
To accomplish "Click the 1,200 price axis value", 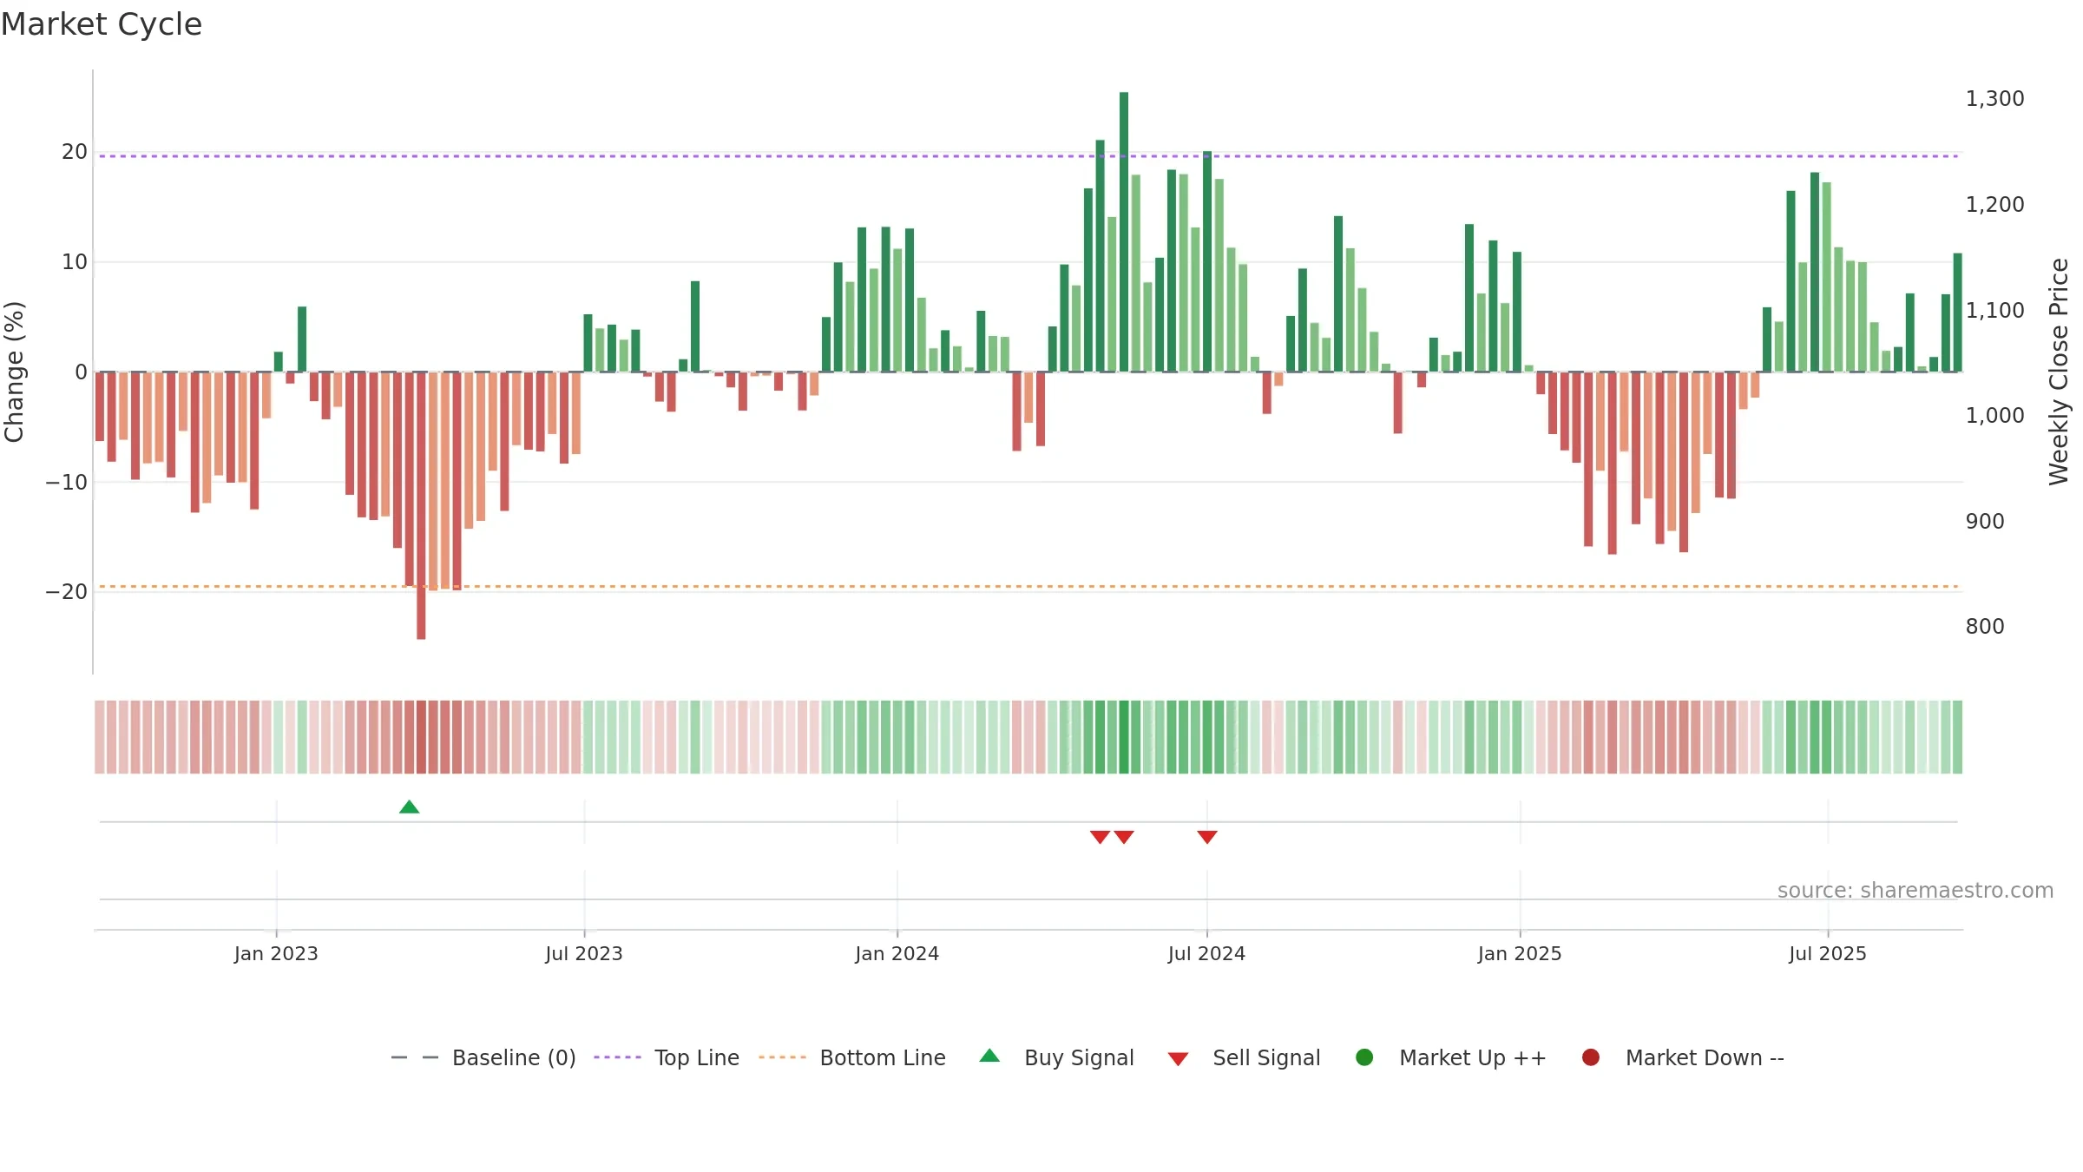I will click(x=1994, y=205).
